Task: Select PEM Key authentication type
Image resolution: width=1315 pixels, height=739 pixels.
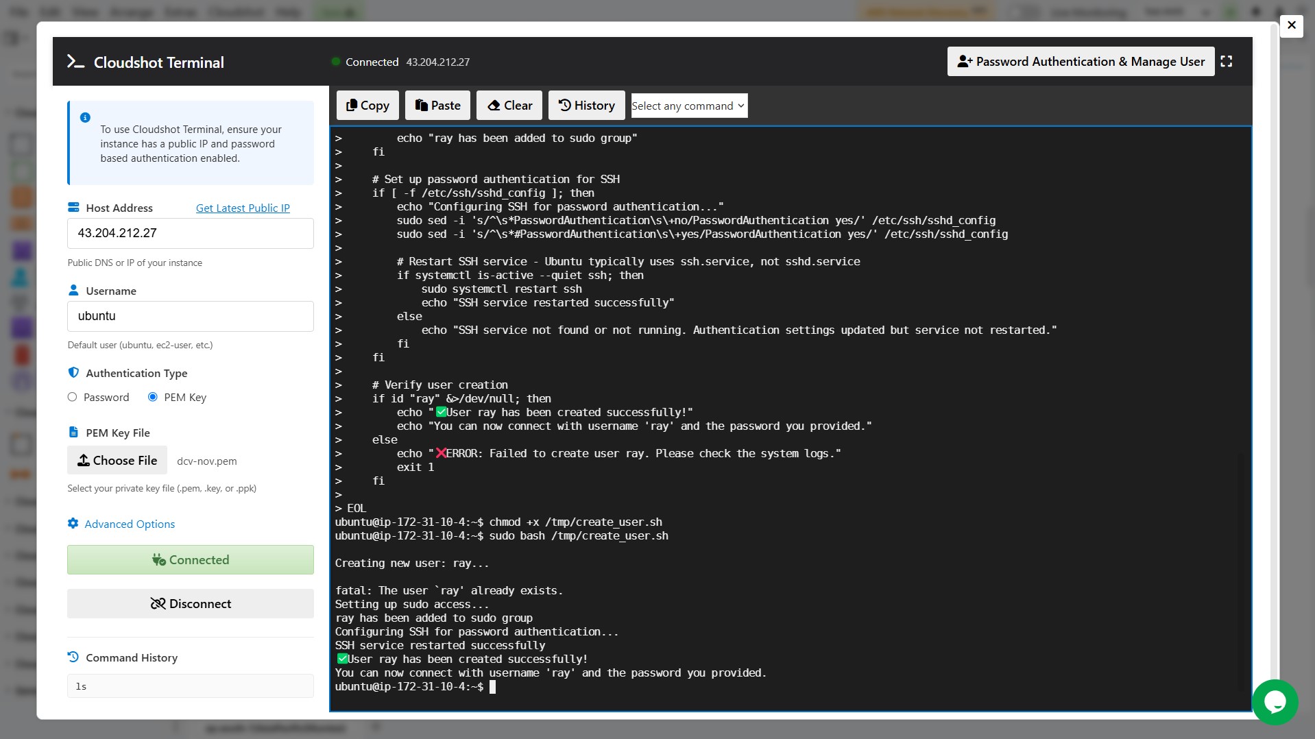Action: (x=153, y=398)
